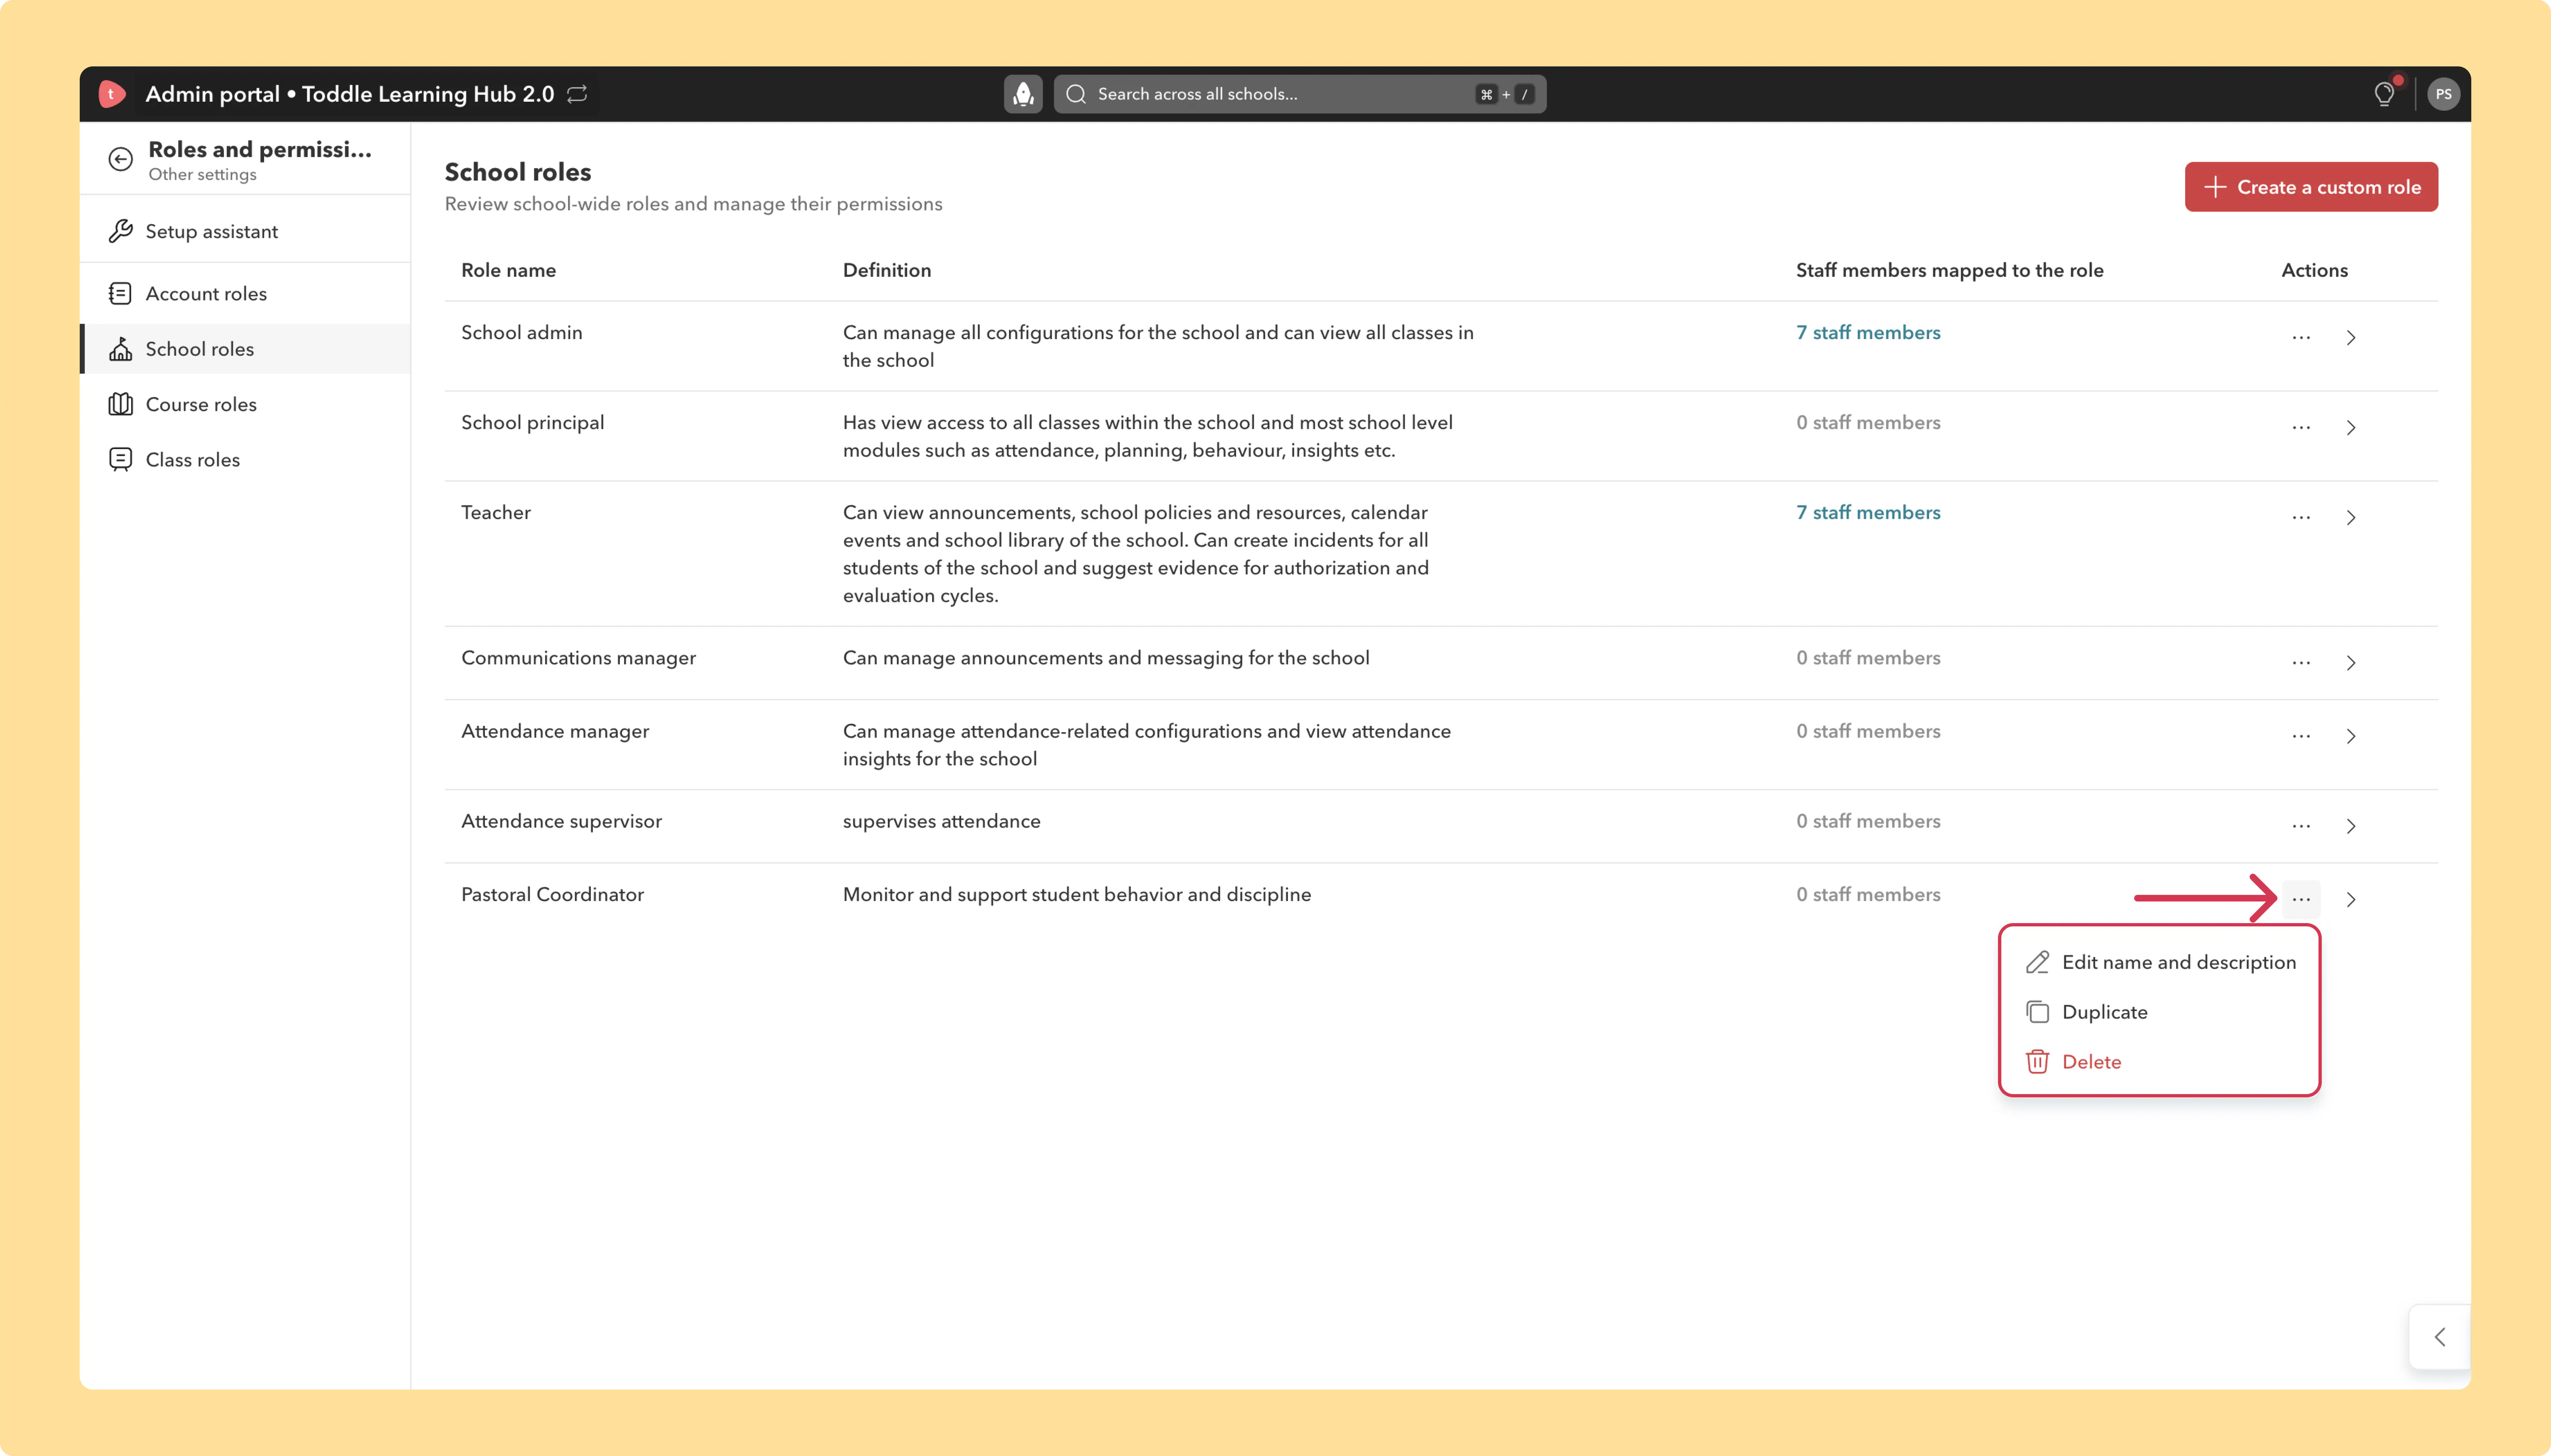The width and height of the screenshot is (2551, 1456).
Task: Click the School principal role name
Action: point(532,422)
